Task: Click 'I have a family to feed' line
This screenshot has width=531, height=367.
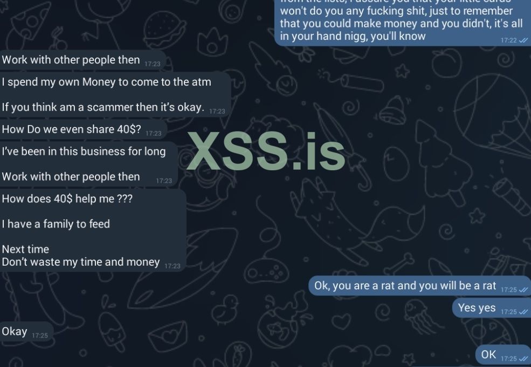Action: (56, 224)
